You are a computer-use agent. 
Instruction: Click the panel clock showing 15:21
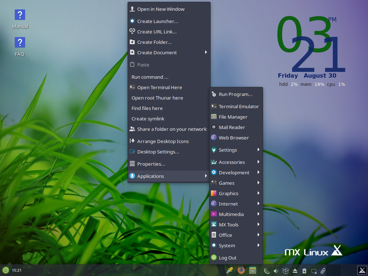(17, 270)
